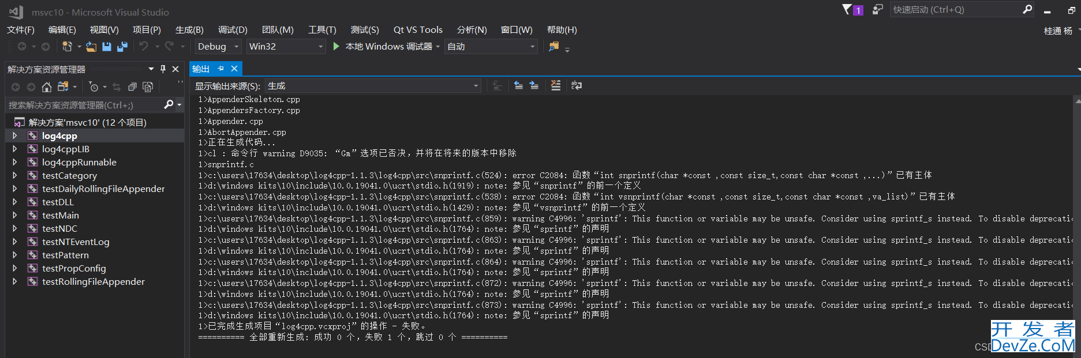Click the Undo arrow icon
1081x358 pixels.
[x=144, y=46]
